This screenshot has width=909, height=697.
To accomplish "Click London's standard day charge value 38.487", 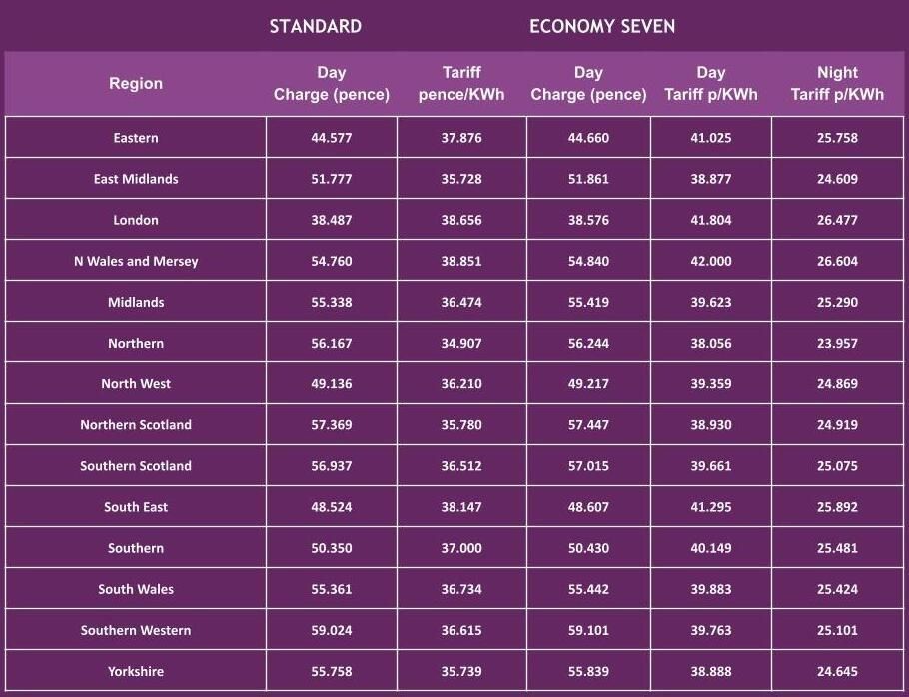I will coord(332,220).
